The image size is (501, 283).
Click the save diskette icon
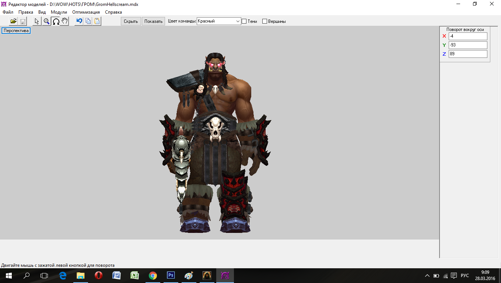pyautogui.click(x=22, y=21)
